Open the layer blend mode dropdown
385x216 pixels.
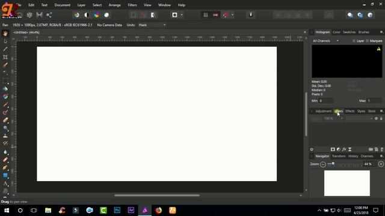pos(359,119)
